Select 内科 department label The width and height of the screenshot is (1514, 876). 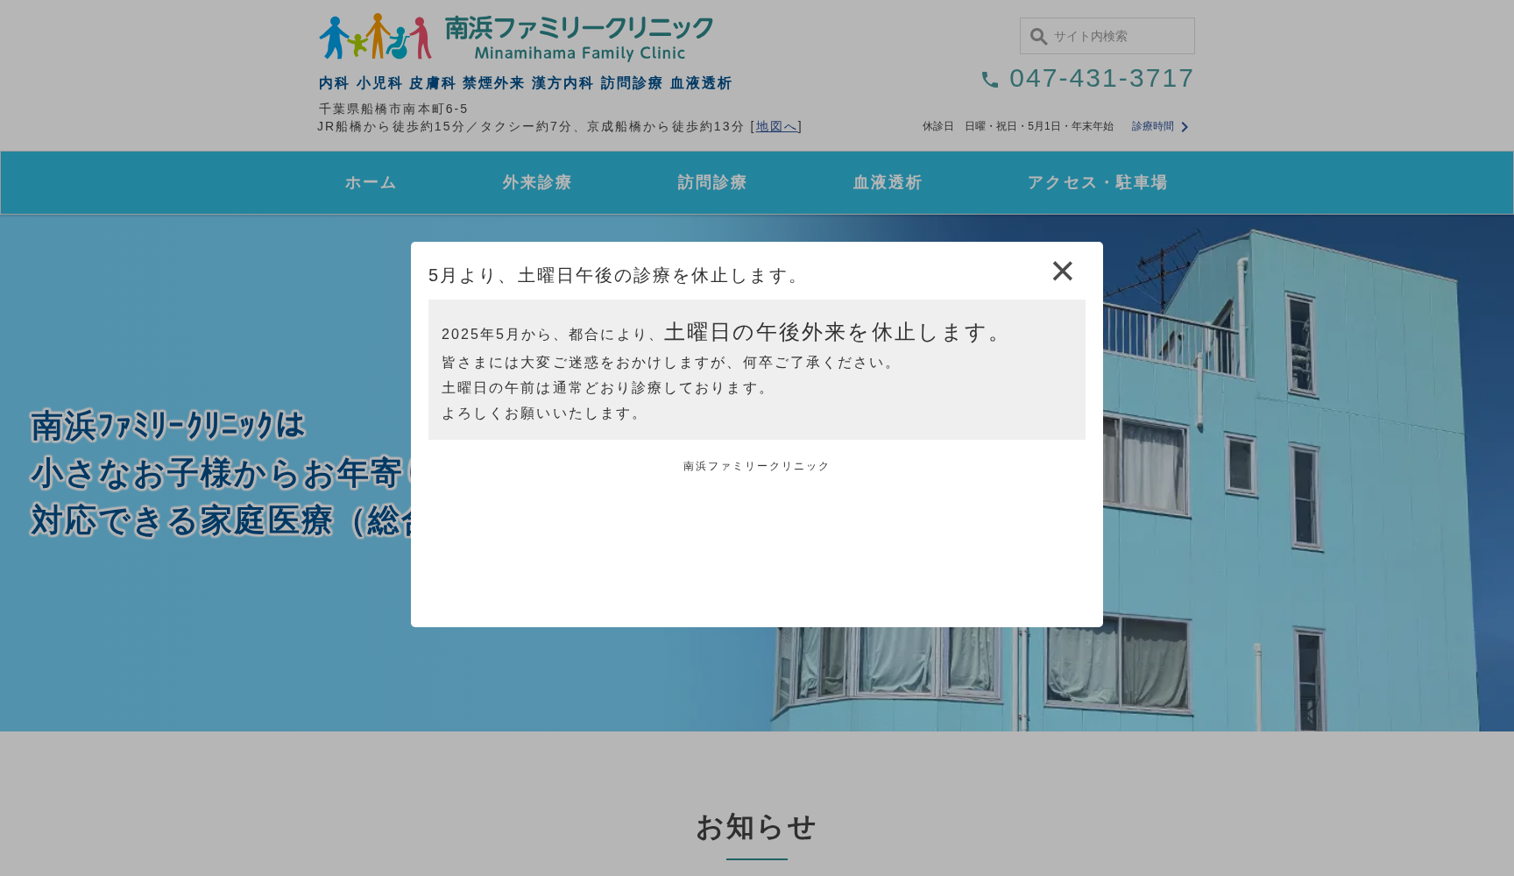point(334,82)
